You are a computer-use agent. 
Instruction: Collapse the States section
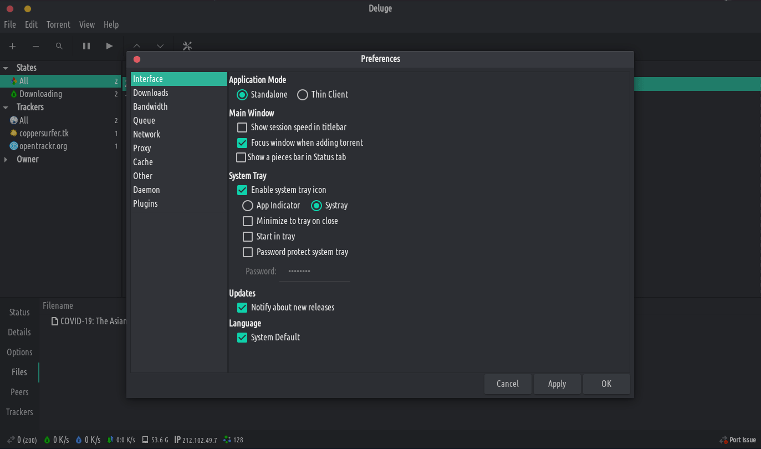point(6,68)
